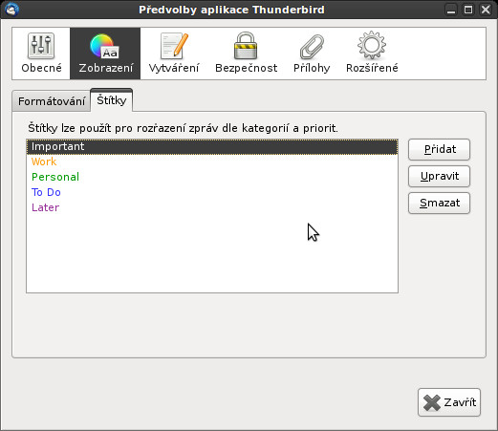Open the Vytváření pencil and paper icon
498x431 pixels.
tap(174, 46)
